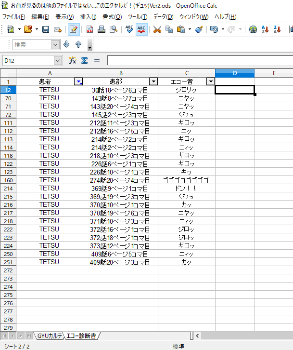The width and height of the screenshot is (293, 350).
Task: Switch to the エコー診断書 sheet tab
Action: click(x=81, y=336)
